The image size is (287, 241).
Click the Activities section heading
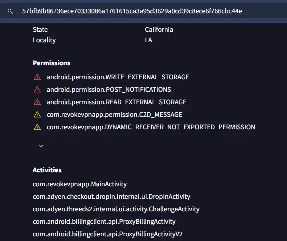click(x=47, y=170)
